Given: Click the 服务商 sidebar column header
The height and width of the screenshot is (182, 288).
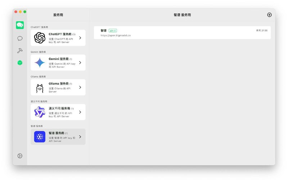Looking at the screenshot, I should click(58, 15).
